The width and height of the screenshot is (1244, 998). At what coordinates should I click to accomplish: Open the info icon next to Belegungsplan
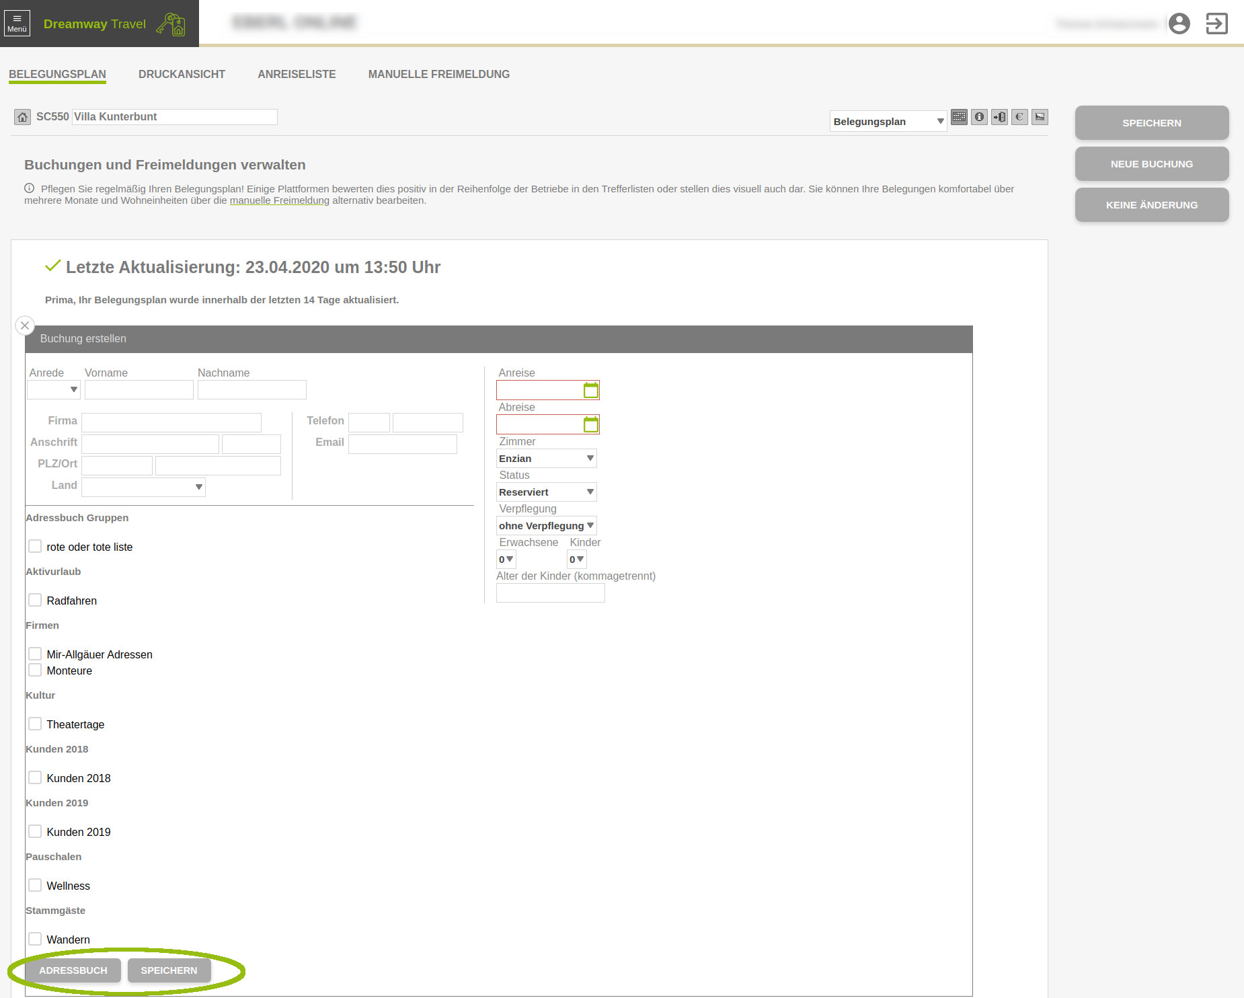pyautogui.click(x=979, y=117)
